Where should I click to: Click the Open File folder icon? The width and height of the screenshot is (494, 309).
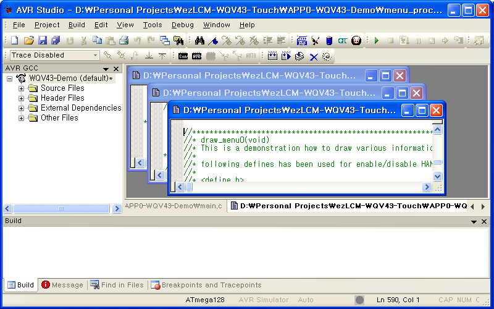point(28,40)
